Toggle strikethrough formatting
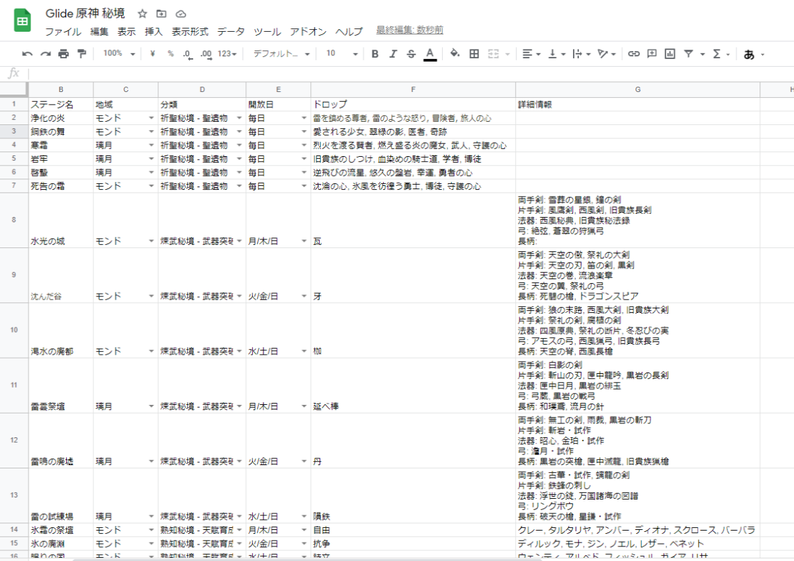Viewport: 794px width, 561px height. (x=411, y=54)
